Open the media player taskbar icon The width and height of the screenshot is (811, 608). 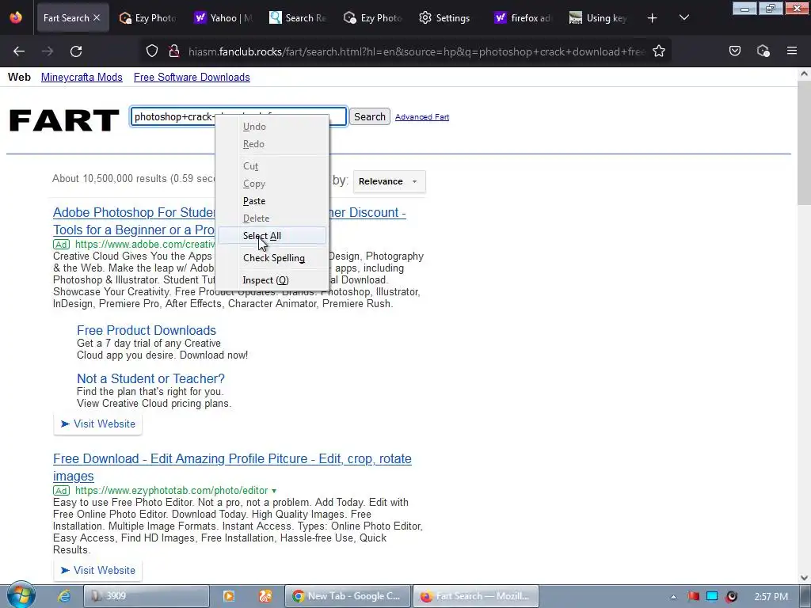229,596
